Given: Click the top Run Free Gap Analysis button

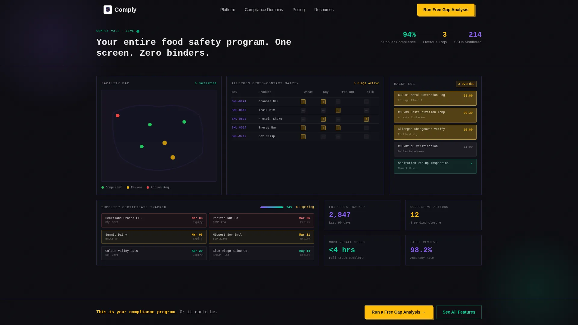Looking at the screenshot, I should 446,10.
